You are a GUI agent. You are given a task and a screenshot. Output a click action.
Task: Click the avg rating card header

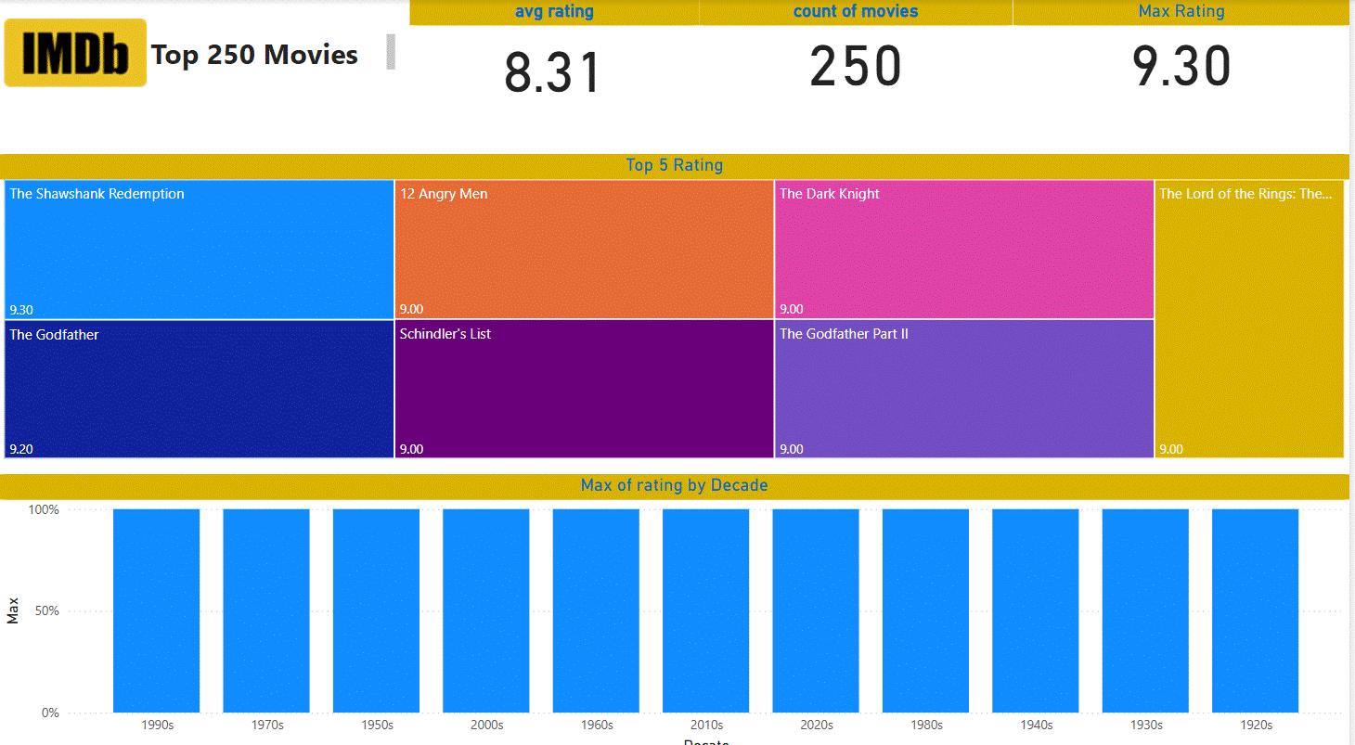[x=554, y=12]
